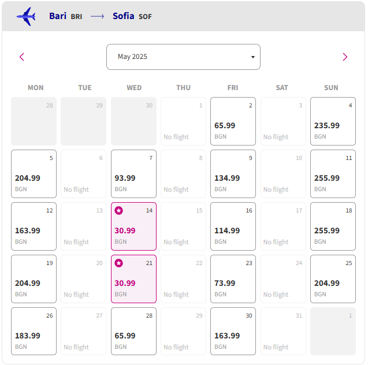Select May 4 flight at 235.99 BGN
The height and width of the screenshot is (365, 368).
pos(333,121)
